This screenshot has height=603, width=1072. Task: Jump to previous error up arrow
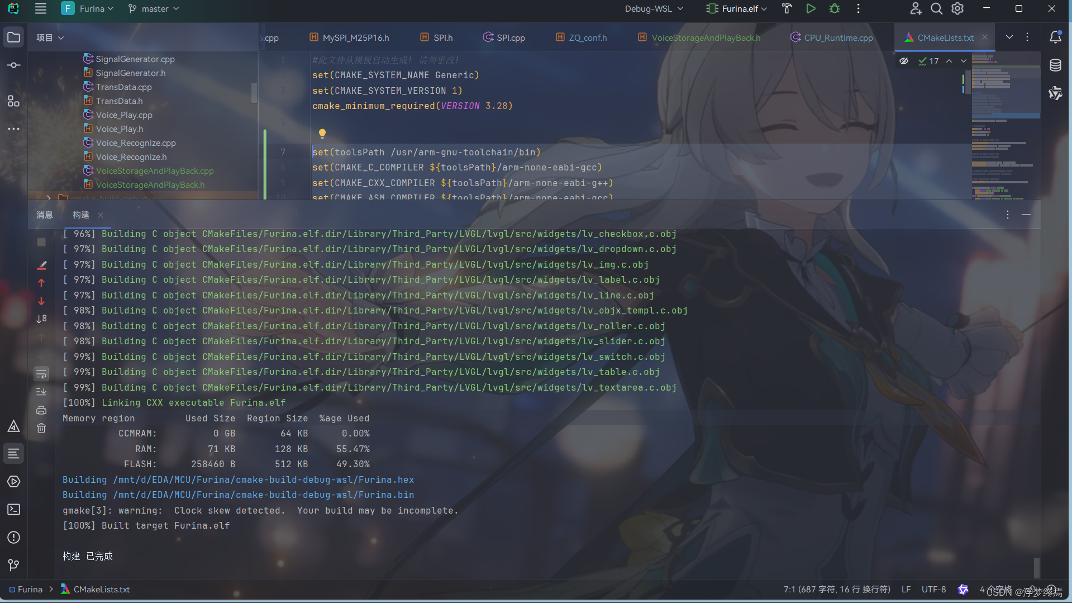(x=41, y=283)
